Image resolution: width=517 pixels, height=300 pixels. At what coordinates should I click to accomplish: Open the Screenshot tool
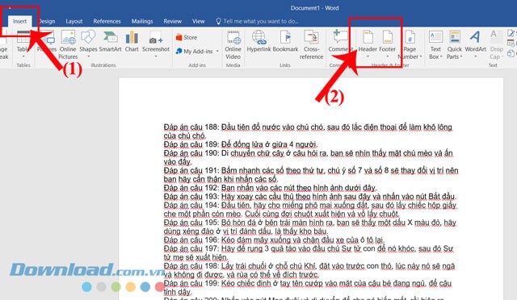pyautogui.click(x=156, y=44)
